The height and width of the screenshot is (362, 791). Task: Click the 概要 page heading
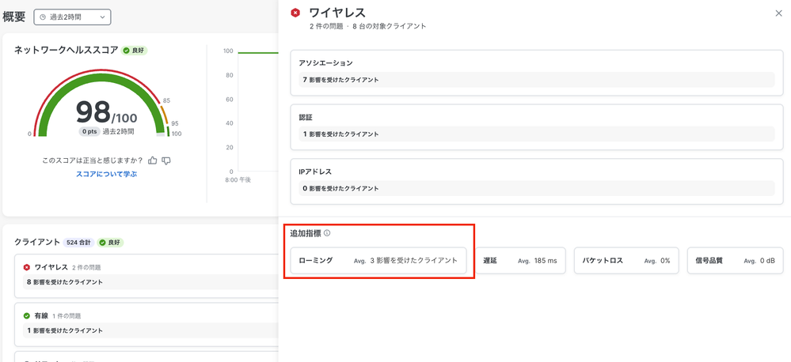click(x=14, y=17)
